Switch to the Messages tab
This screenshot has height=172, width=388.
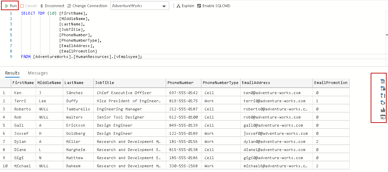click(38, 73)
